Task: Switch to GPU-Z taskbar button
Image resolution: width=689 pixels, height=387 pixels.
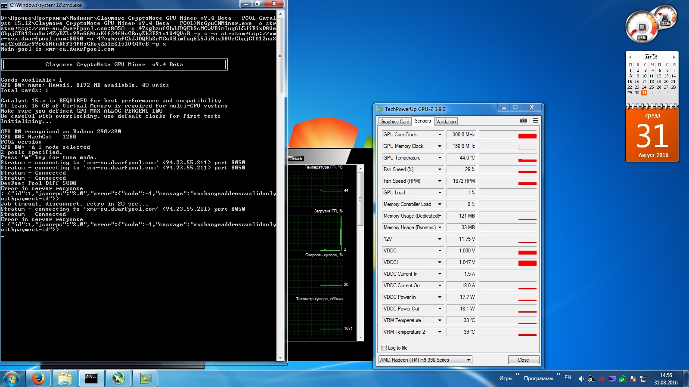Action: point(145,379)
